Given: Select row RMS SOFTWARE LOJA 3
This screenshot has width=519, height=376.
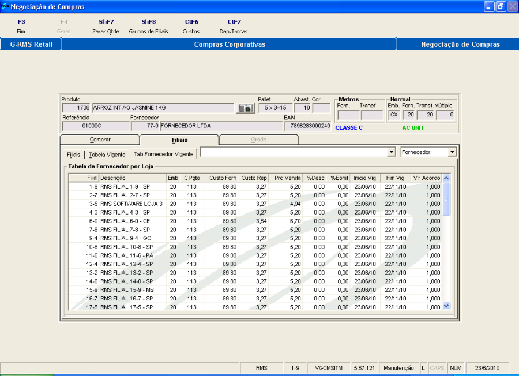Looking at the screenshot, I should click(131, 204).
